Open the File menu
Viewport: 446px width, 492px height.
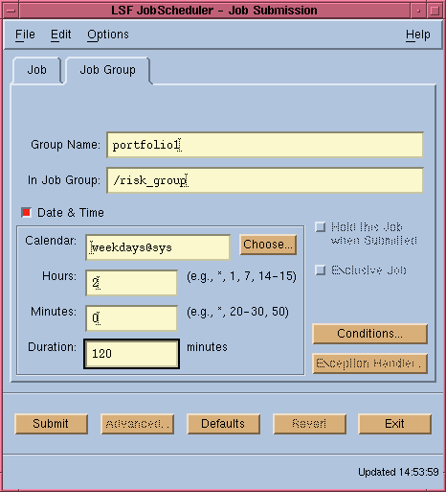point(25,35)
